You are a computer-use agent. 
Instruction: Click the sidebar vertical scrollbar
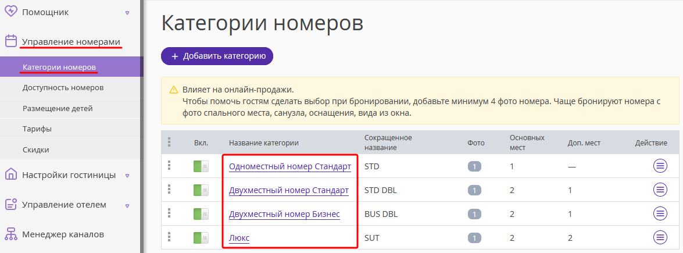(142, 127)
